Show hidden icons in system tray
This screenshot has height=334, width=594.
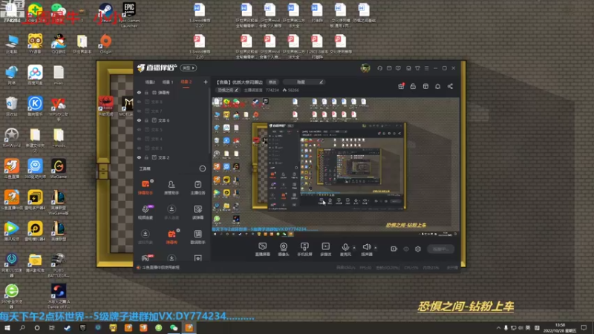tap(498, 328)
